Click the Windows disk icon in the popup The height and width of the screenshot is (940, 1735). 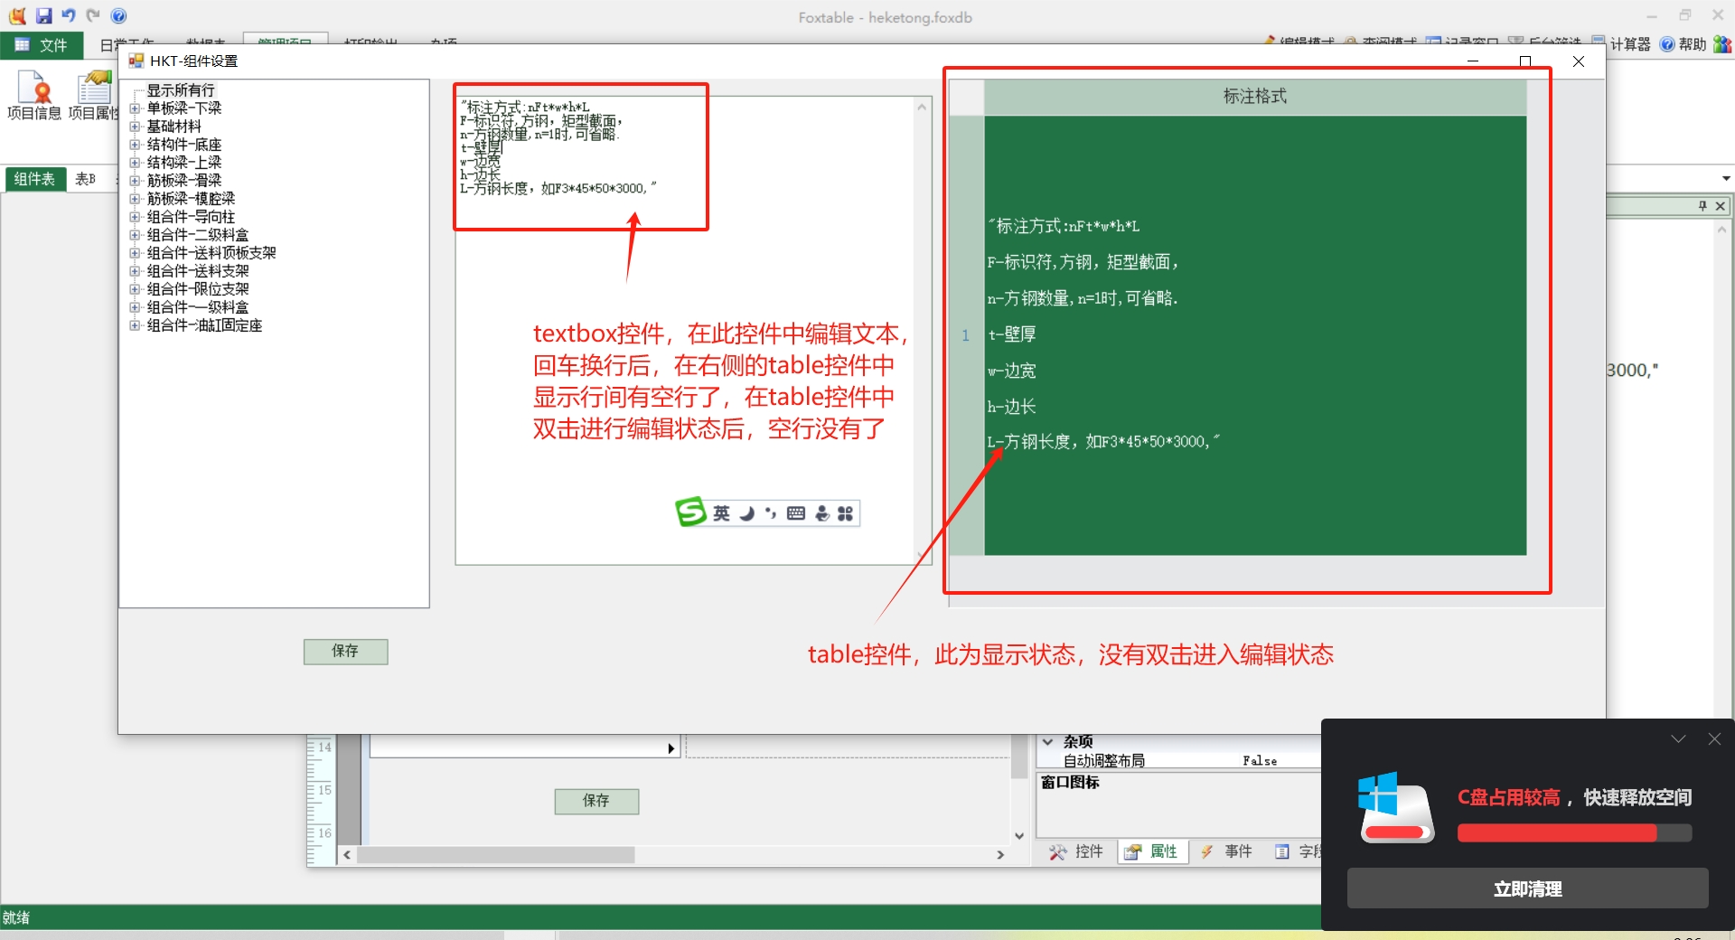[1395, 807]
